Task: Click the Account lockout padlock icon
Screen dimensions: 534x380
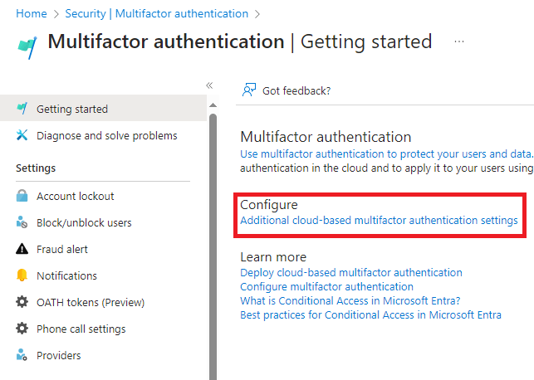Action: coord(22,197)
